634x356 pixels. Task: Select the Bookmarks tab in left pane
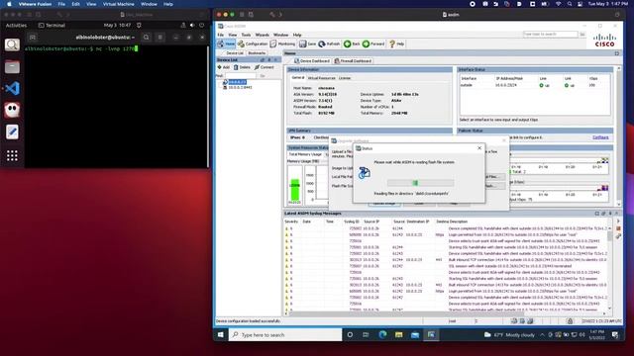(x=257, y=52)
